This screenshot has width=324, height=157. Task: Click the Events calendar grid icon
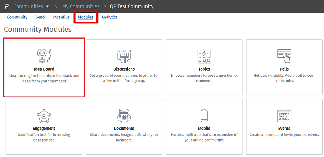tap(284, 116)
